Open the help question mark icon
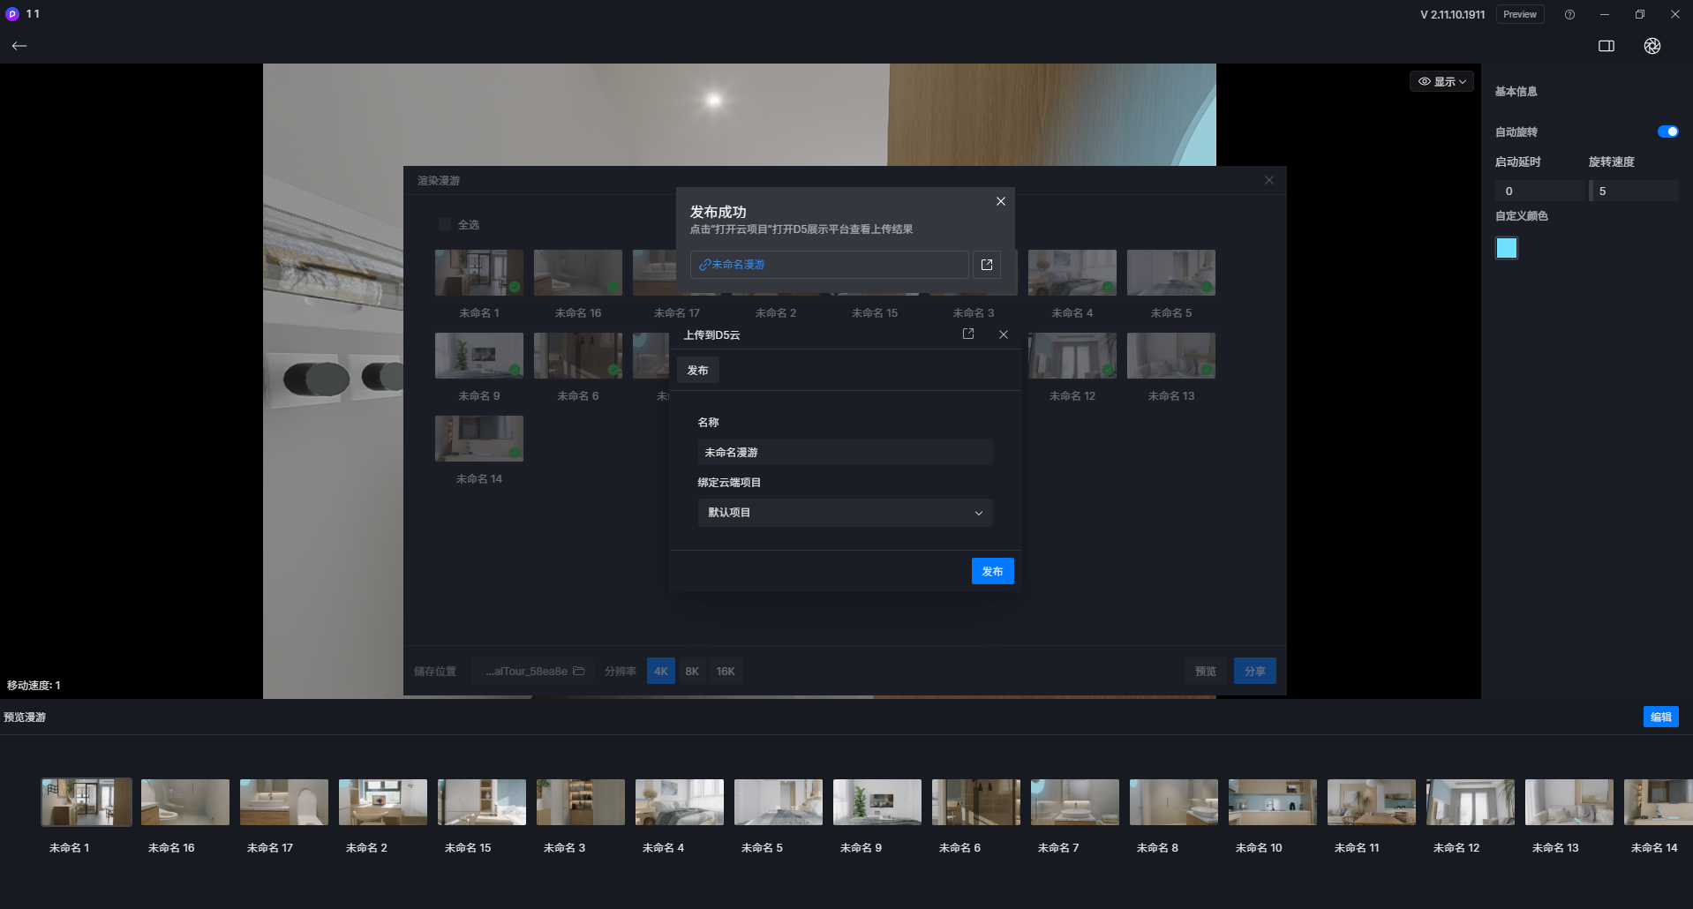 pos(1569,14)
